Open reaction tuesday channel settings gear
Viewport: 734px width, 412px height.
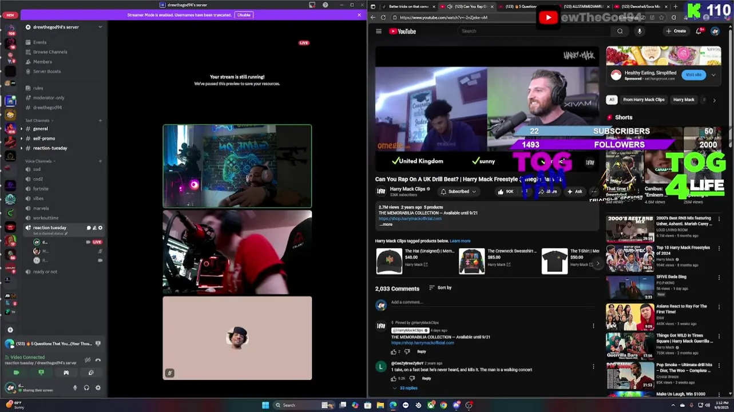tap(100, 228)
